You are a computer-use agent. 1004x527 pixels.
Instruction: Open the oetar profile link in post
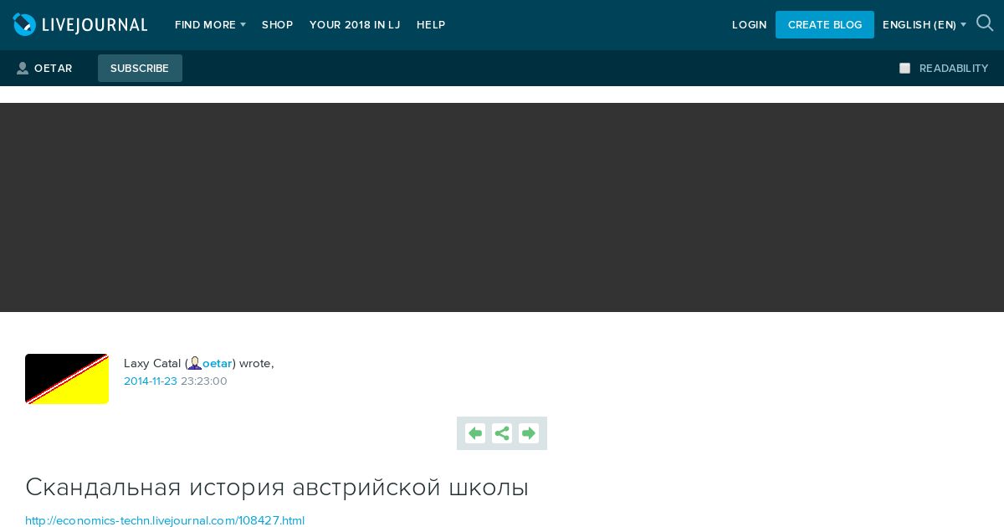[218, 363]
